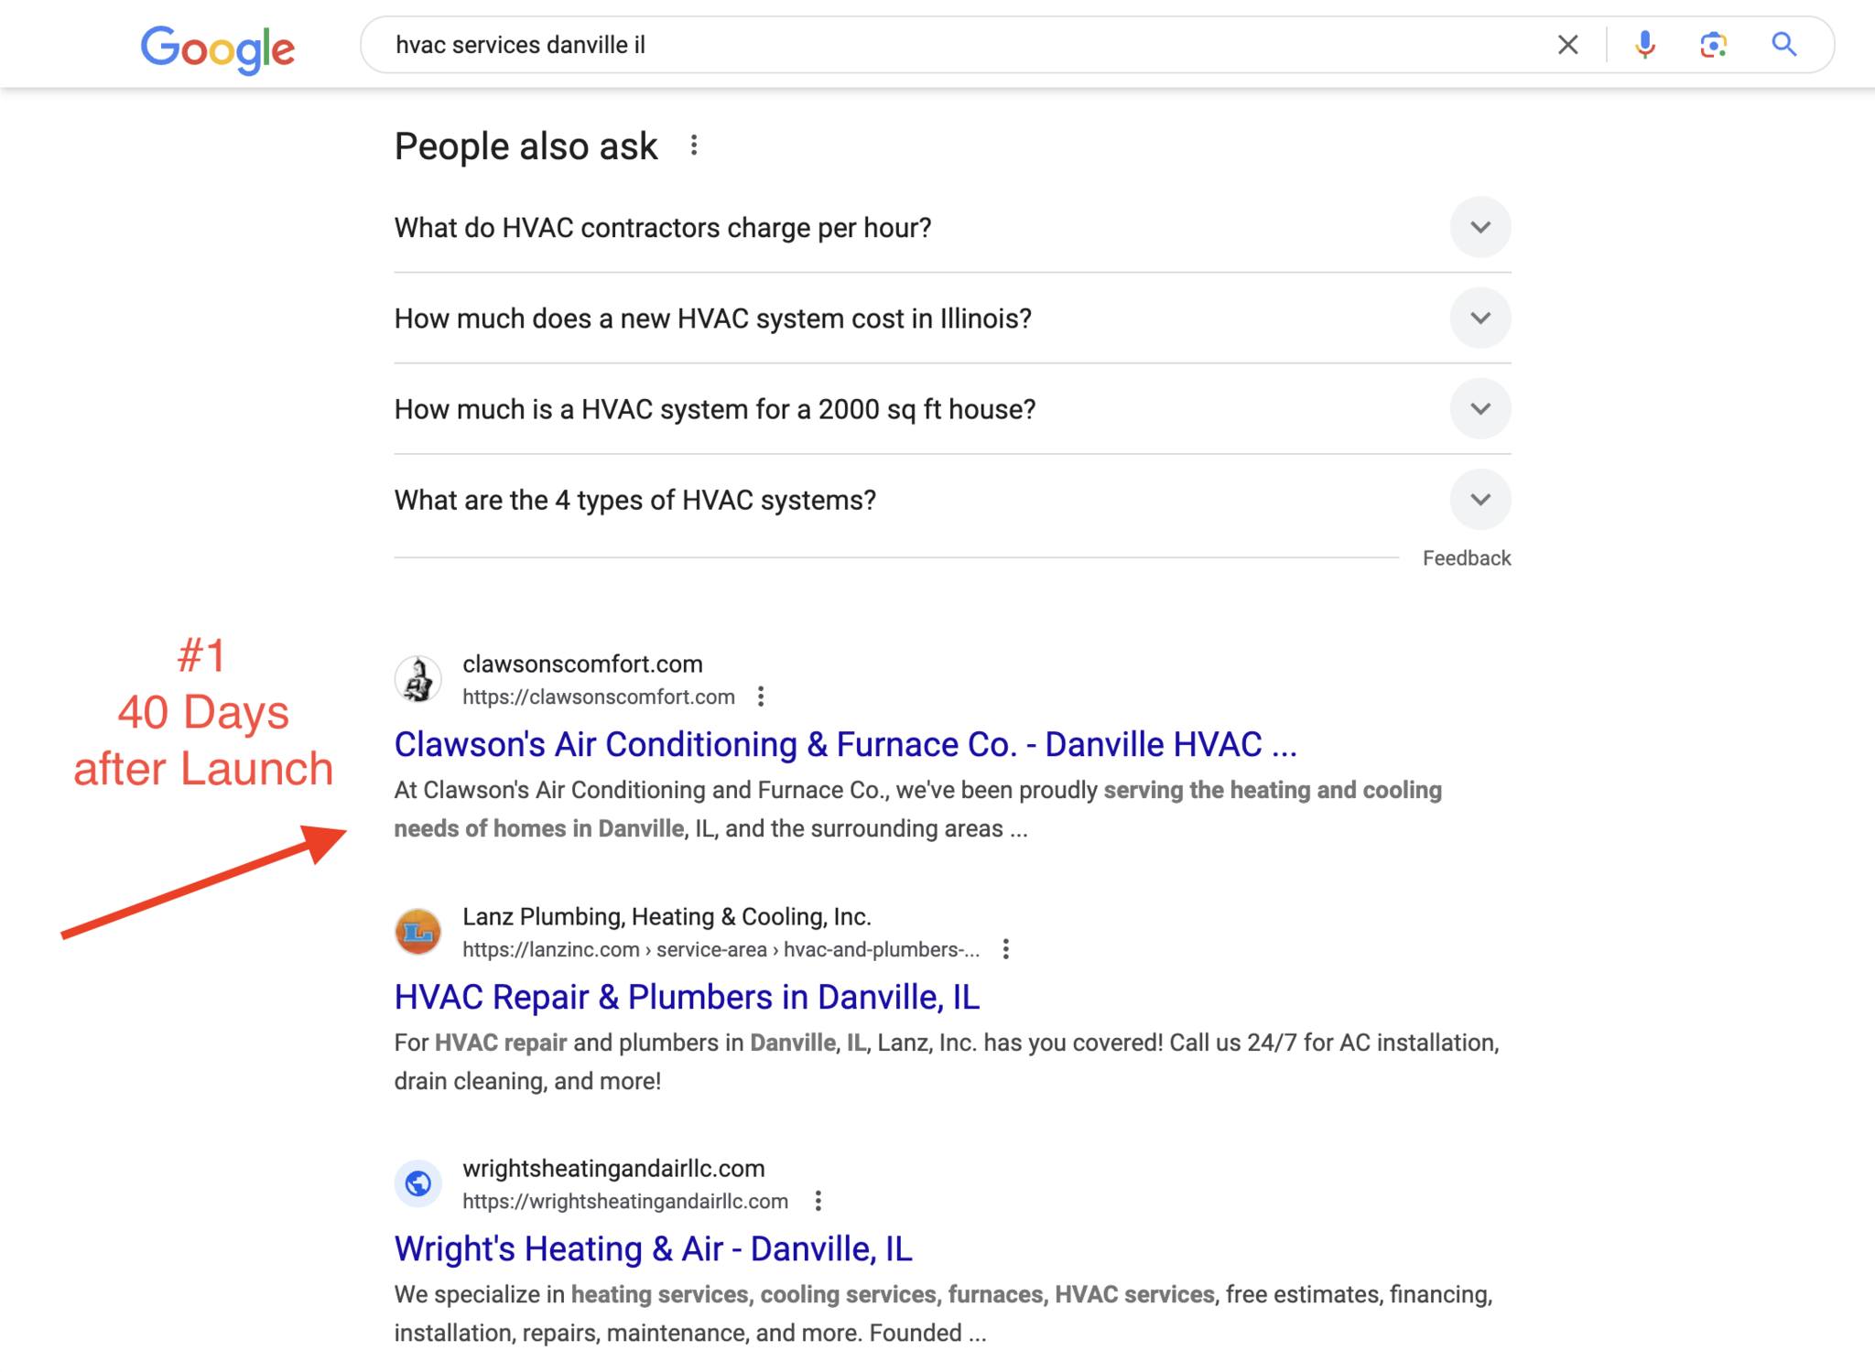The height and width of the screenshot is (1372, 1875).
Task: Open Wright's Heating & Air result link
Action: [x=653, y=1248]
